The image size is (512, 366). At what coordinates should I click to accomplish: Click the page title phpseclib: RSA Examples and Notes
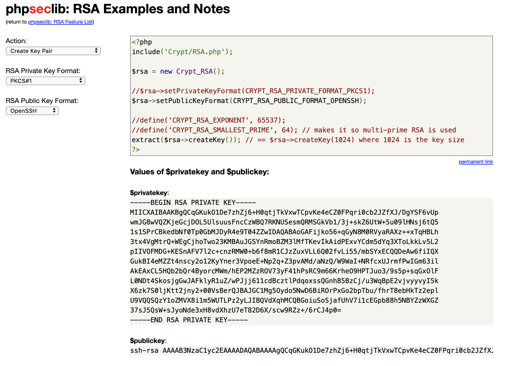[x=118, y=9]
